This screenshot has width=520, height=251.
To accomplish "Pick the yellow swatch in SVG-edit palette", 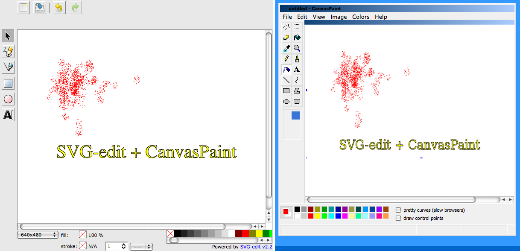I will (259, 233).
